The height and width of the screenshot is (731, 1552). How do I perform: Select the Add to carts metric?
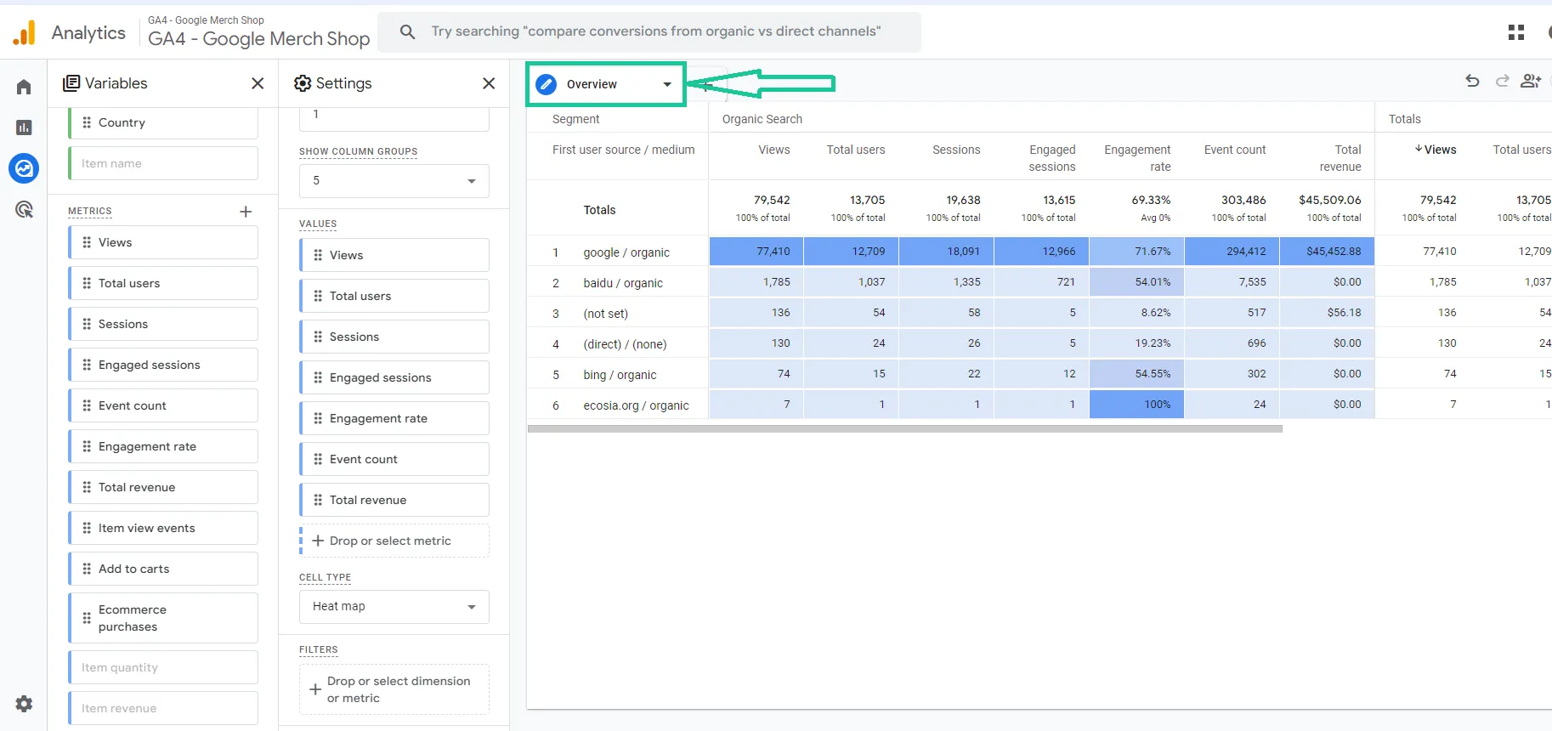point(163,569)
